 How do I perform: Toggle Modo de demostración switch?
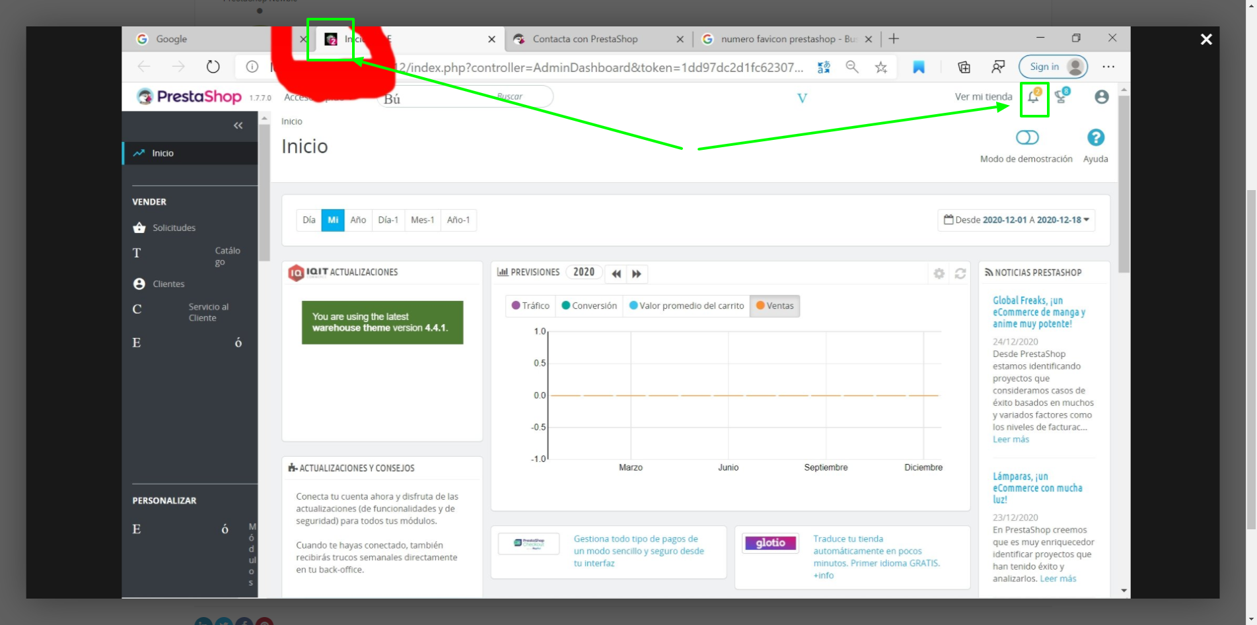tap(1027, 137)
